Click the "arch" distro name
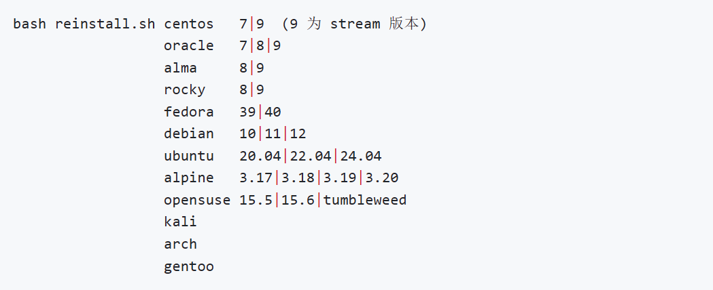 tap(181, 244)
